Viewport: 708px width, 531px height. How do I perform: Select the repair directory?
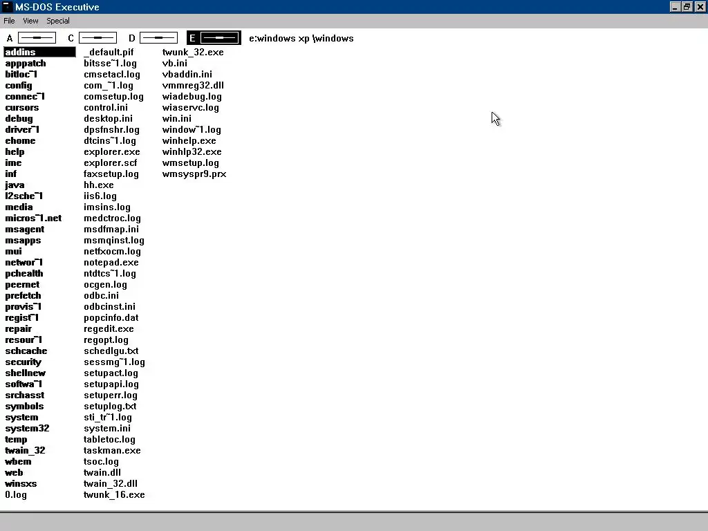(x=19, y=328)
